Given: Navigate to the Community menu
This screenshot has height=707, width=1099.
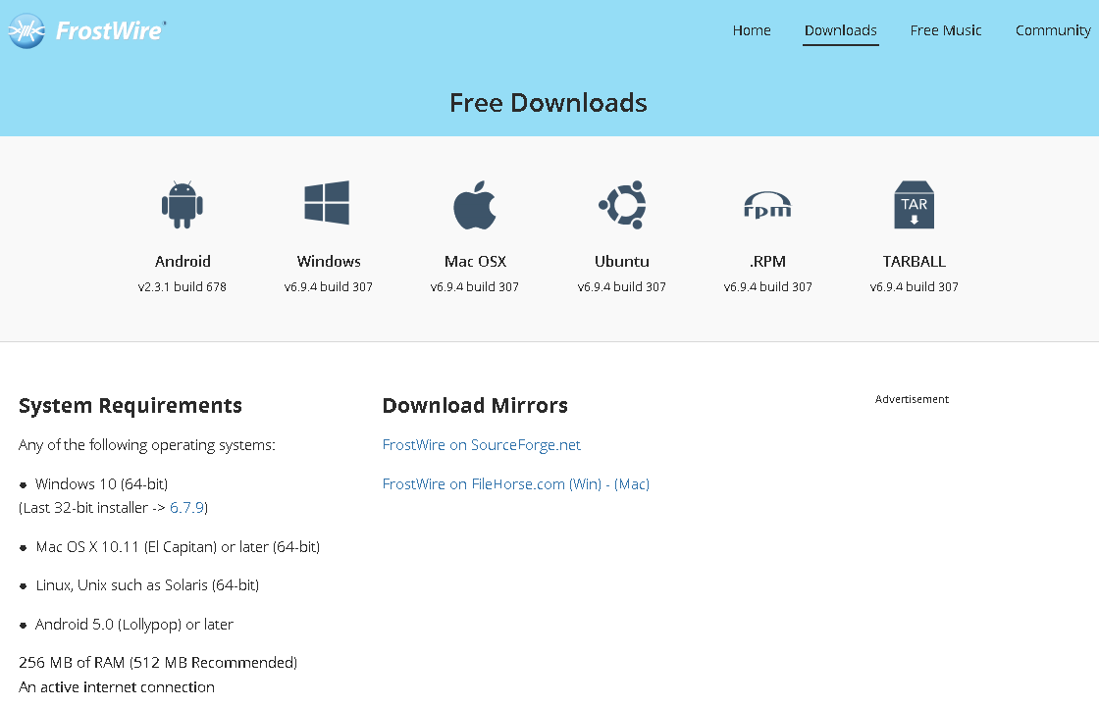Looking at the screenshot, I should (1053, 30).
